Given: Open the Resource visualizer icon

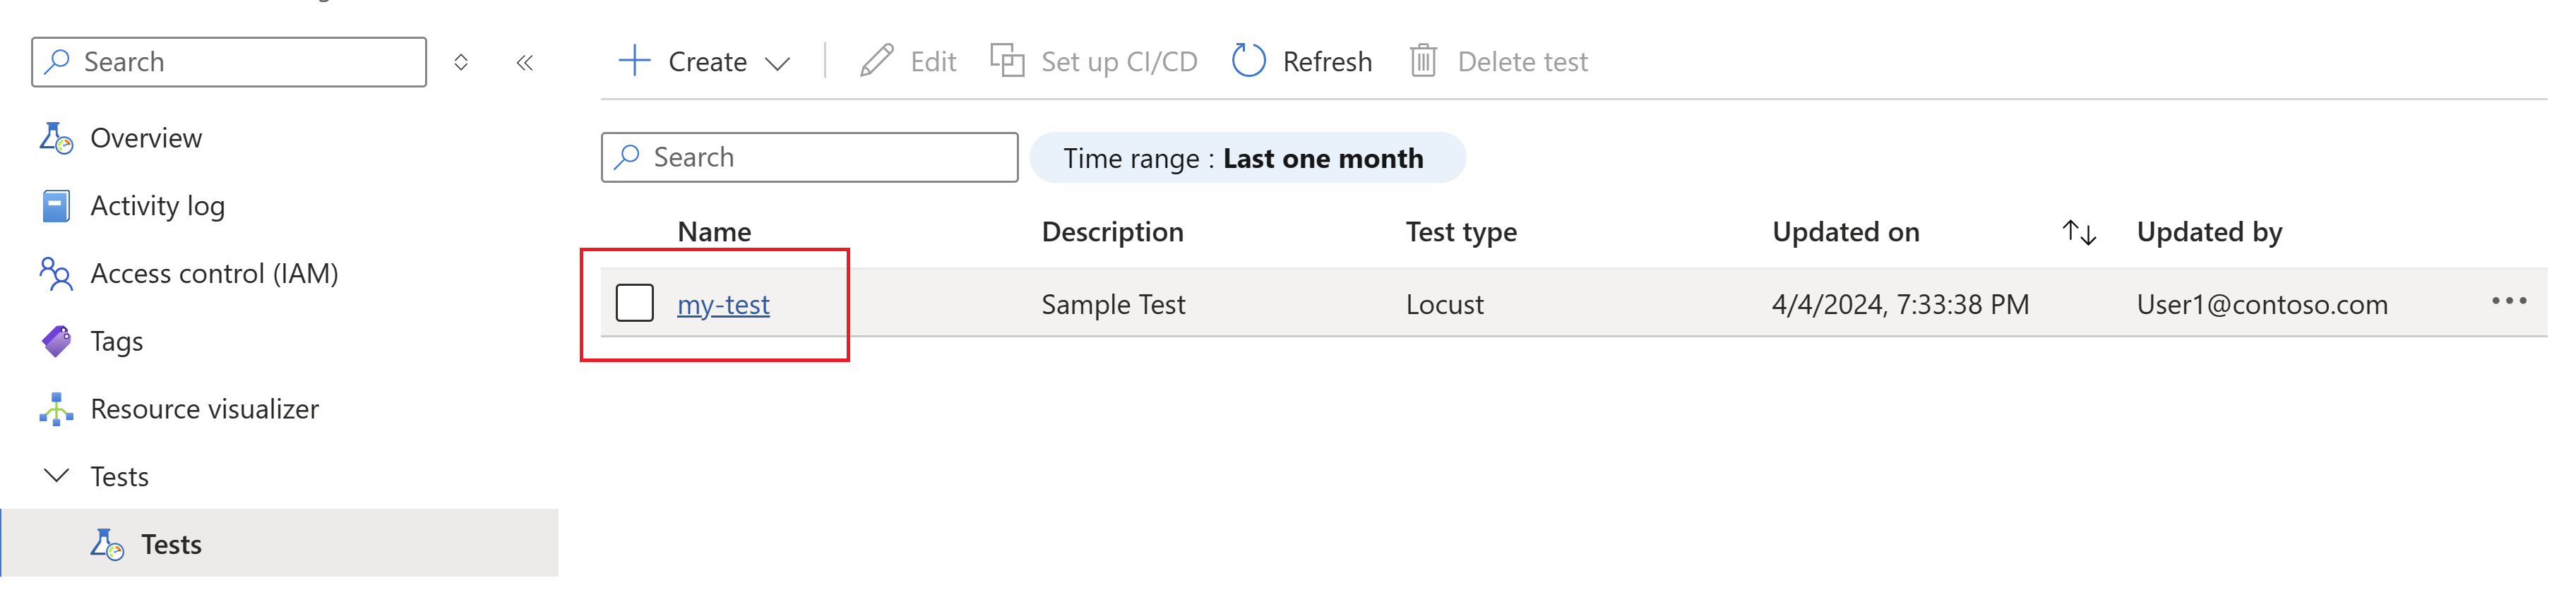Looking at the screenshot, I should [x=56, y=409].
